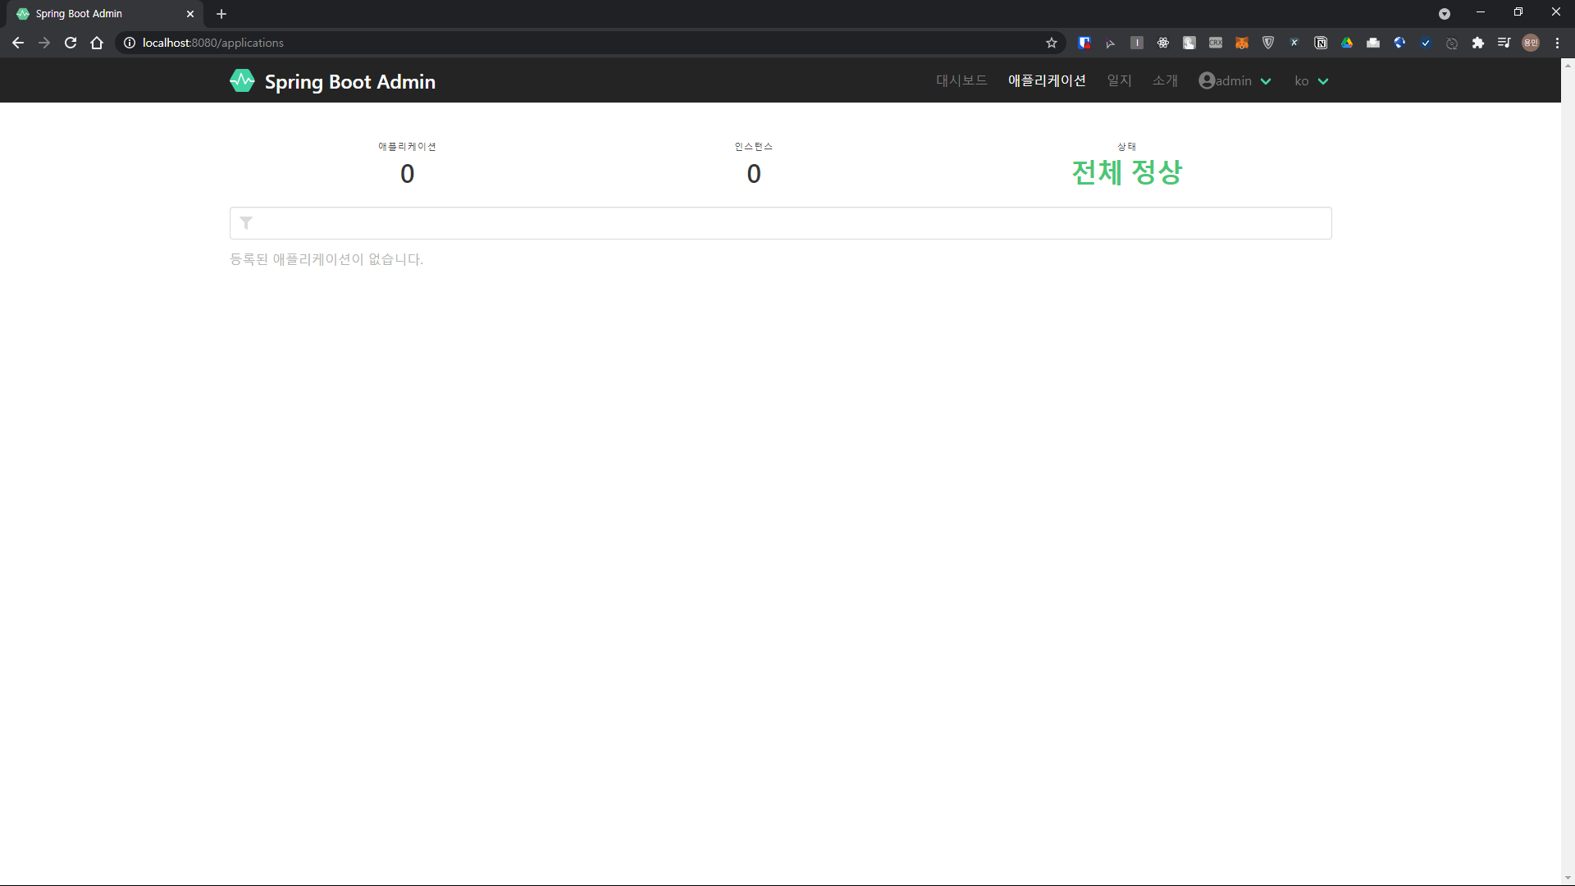The image size is (1575, 886).
Task: Select the 애플리케이션 navigation item
Action: click(x=1047, y=80)
